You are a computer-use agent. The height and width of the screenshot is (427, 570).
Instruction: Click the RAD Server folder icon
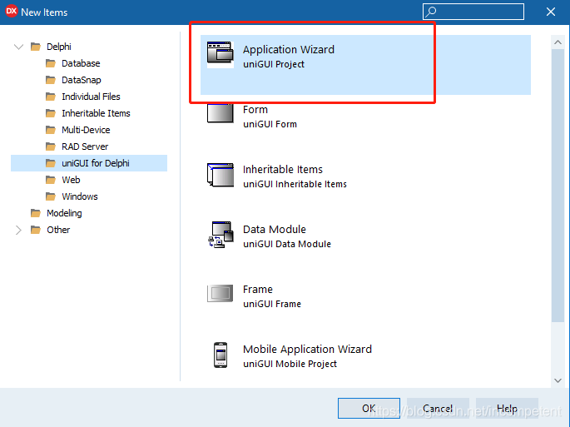(x=51, y=146)
